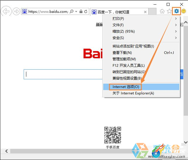Open the 缩放(Z) (95%) submenu
The image size is (188, 160).
pos(141,31)
